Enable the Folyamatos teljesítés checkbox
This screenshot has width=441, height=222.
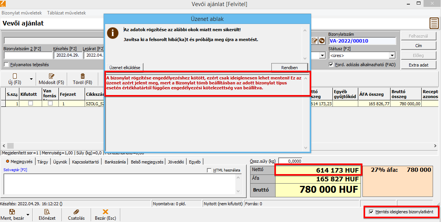coord(6,65)
